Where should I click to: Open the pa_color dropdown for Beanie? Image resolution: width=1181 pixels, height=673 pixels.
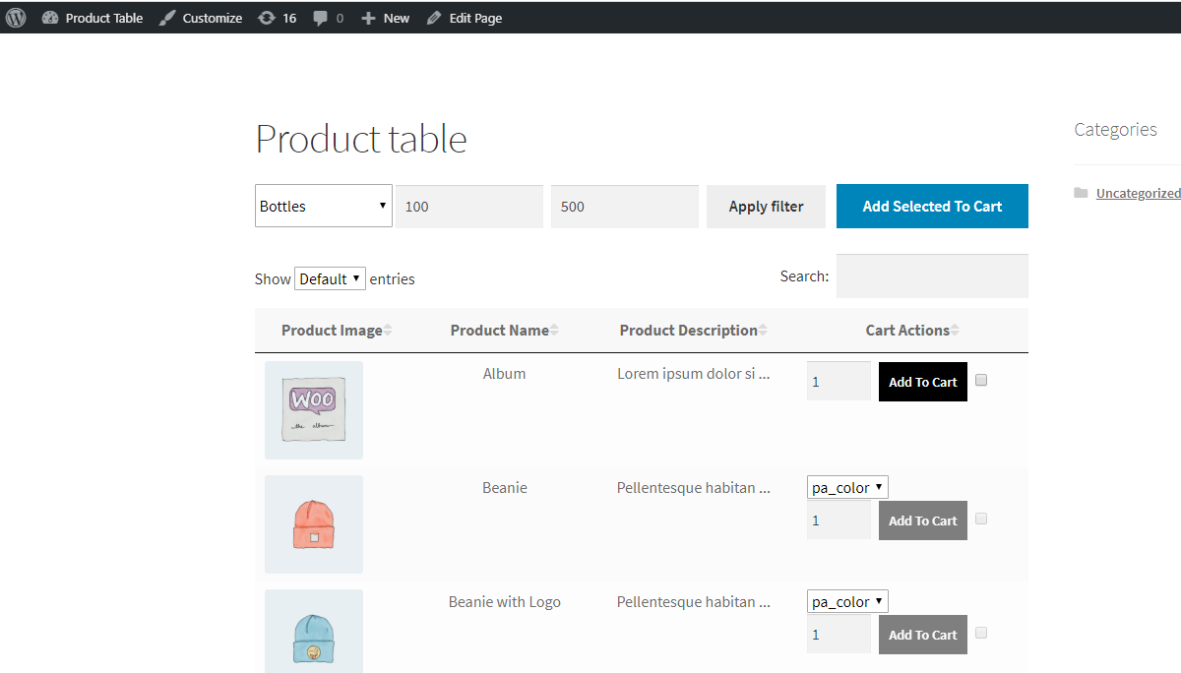tap(846, 486)
